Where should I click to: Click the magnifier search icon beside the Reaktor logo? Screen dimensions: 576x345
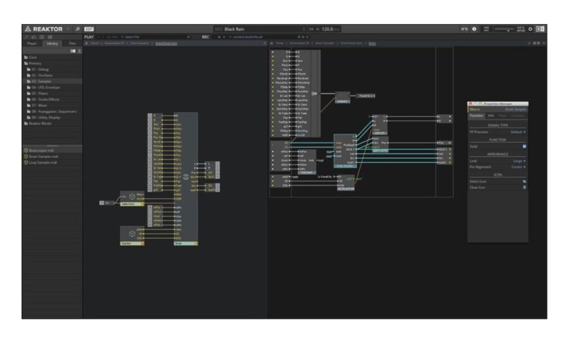[x=78, y=29]
